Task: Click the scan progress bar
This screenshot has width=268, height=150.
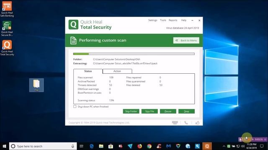Action: (x=134, y=54)
